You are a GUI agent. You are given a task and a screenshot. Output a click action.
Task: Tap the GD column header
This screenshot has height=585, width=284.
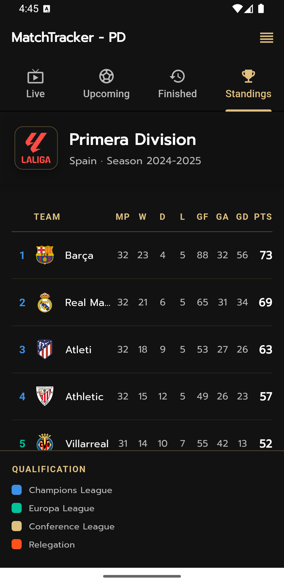[242, 217]
